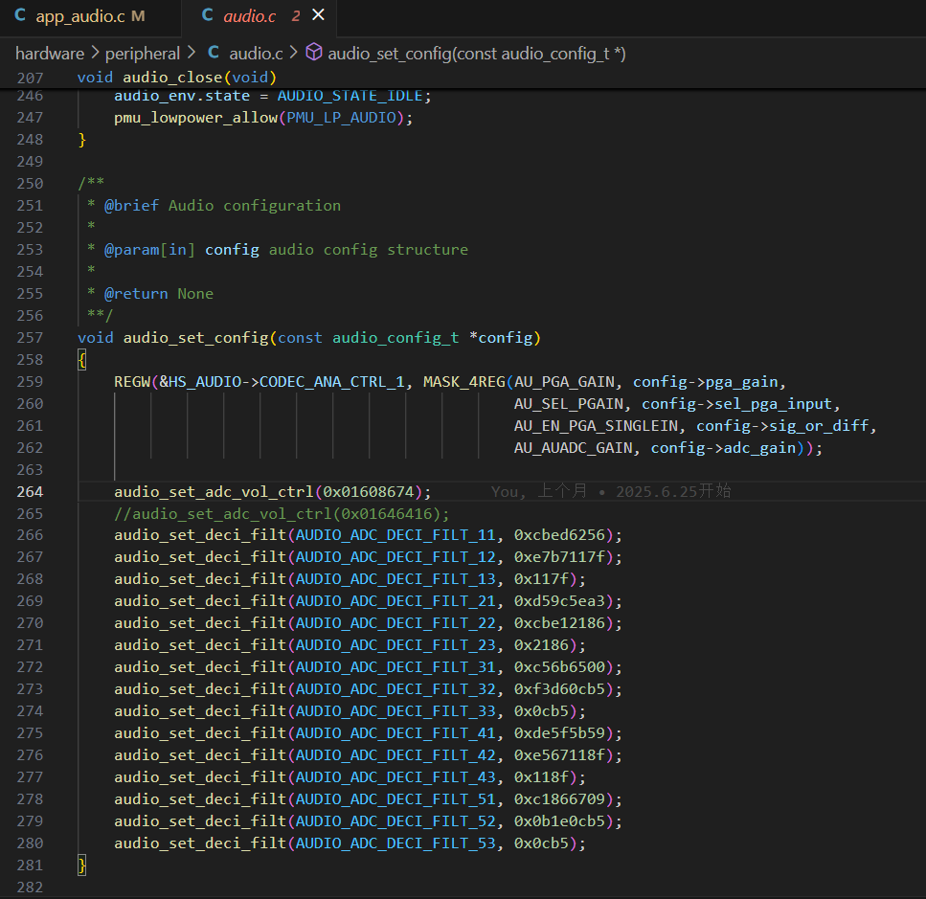Click hex value 0xde5f5b59
Image resolution: width=926 pixels, height=899 pixels.
560,733
